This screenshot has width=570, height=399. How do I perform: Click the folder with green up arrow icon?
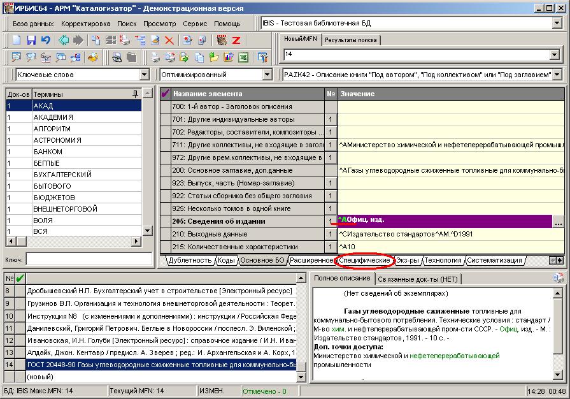coord(214,57)
